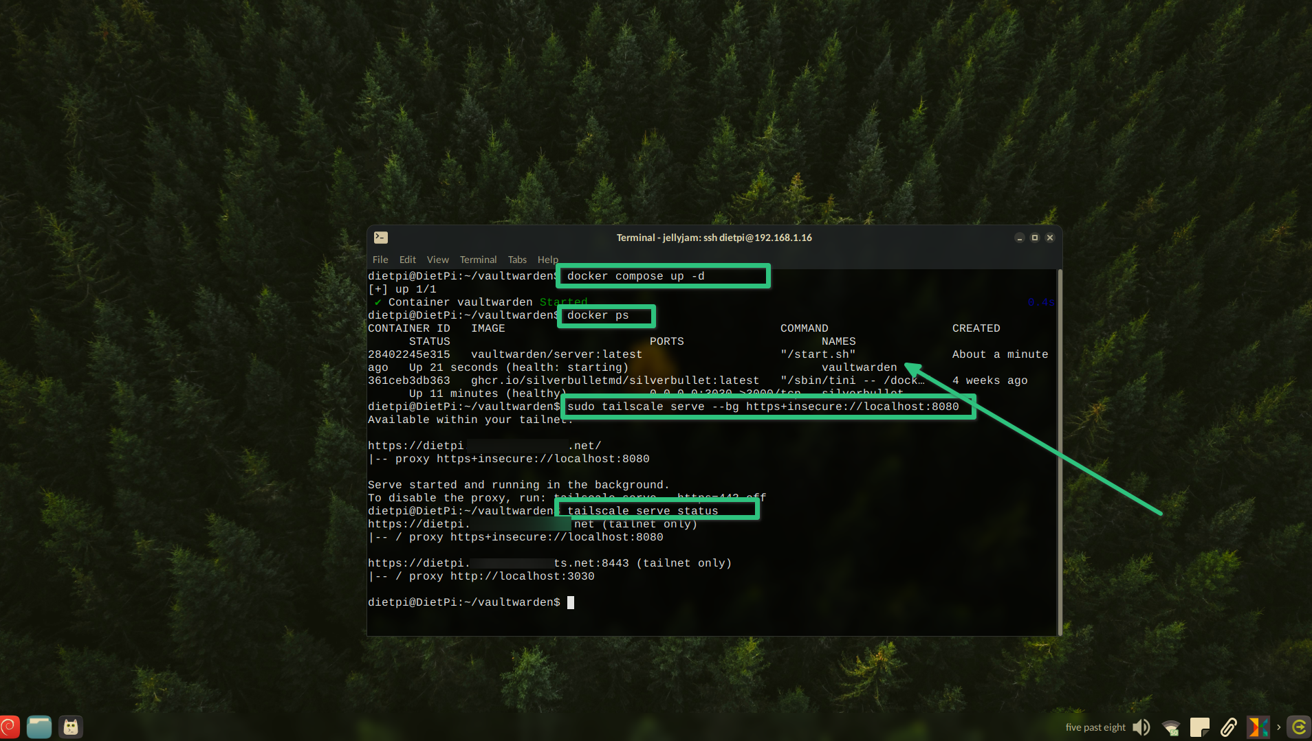Click the "/start.sh" command value

point(818,354)
